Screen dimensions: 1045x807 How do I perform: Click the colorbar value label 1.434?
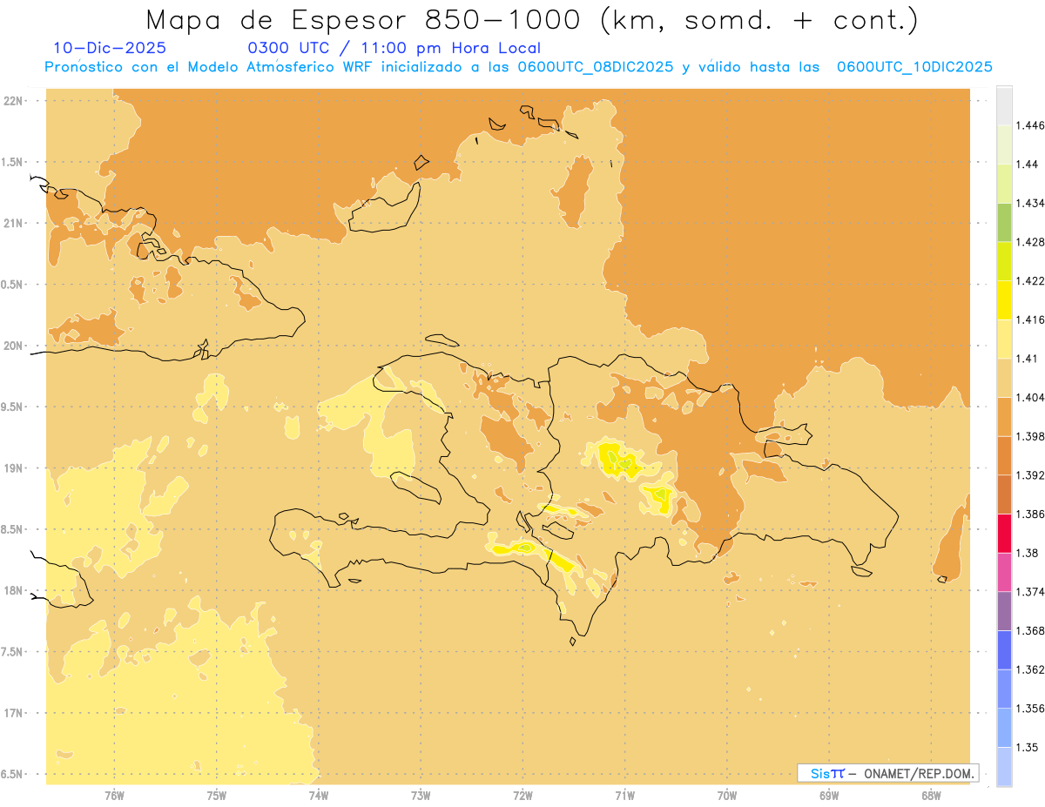coord(1030,203)
